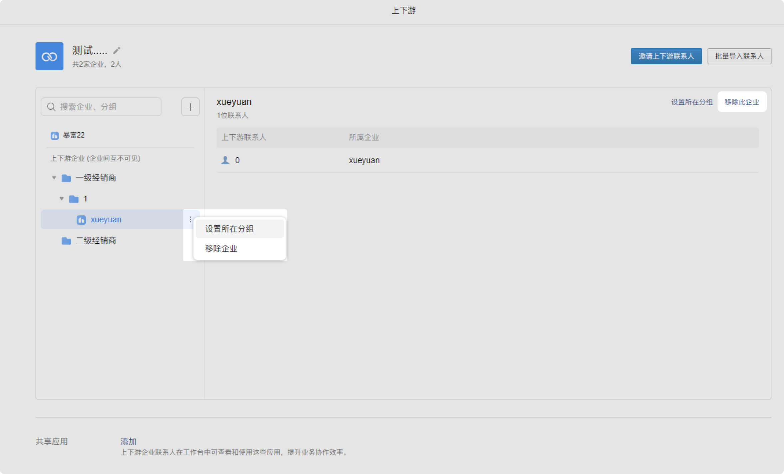This screenshot has width=784, height=474.
Task: Open the three-dot menu beside xueyuan
Action: tap(190, 219)
